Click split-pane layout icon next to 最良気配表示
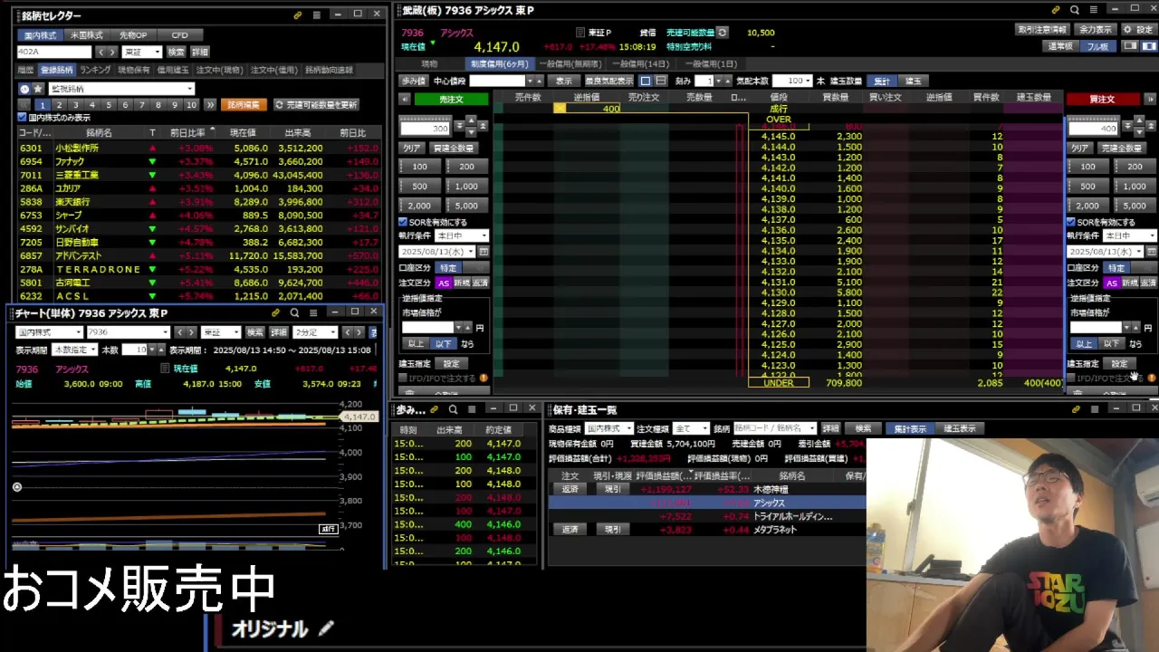The height and width of the screenshot is (652, 1159). [661, 81]
